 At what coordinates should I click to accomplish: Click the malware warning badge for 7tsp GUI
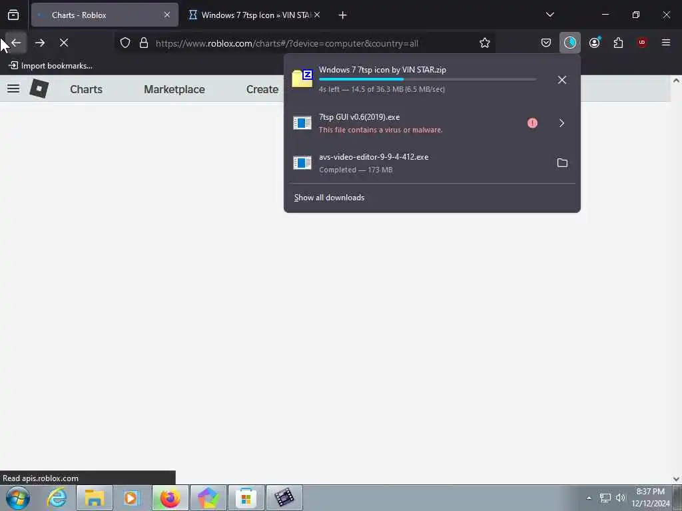click(532, 123)
